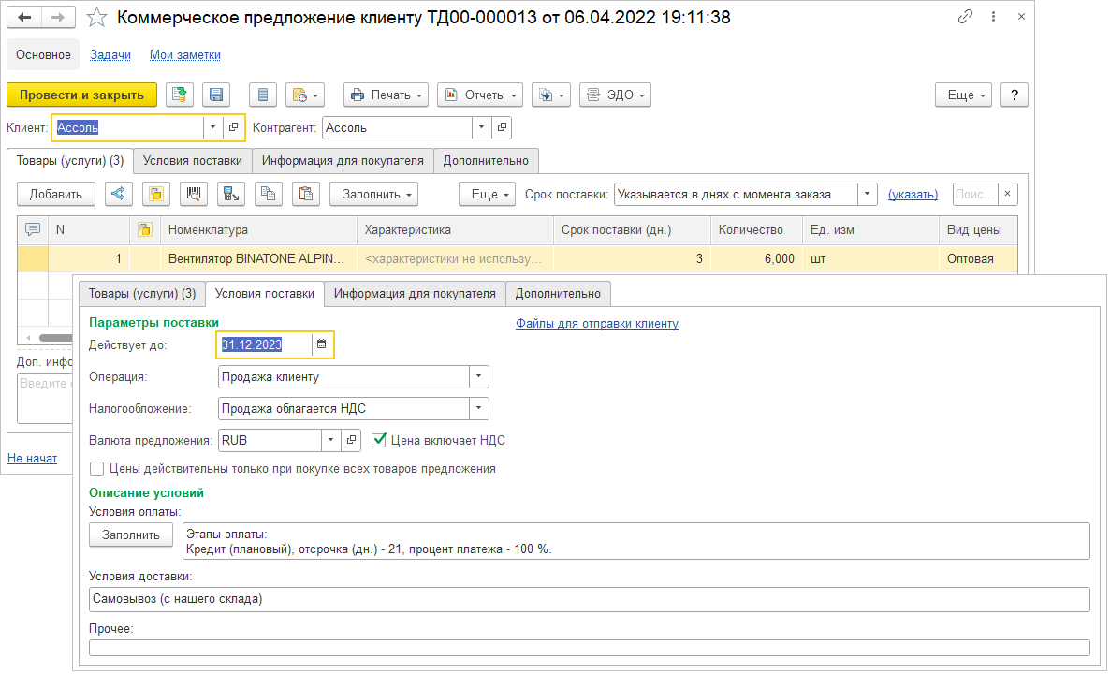Add document to favorites with star icon
The height and width of the screenshot is (674, 1110).
pyautogui.click(x=96, y=17)
